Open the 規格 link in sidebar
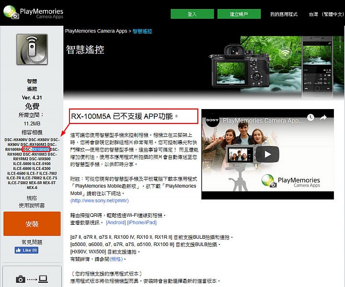Image resolution: width=345 pixels, height=287 pixels. 32,198
